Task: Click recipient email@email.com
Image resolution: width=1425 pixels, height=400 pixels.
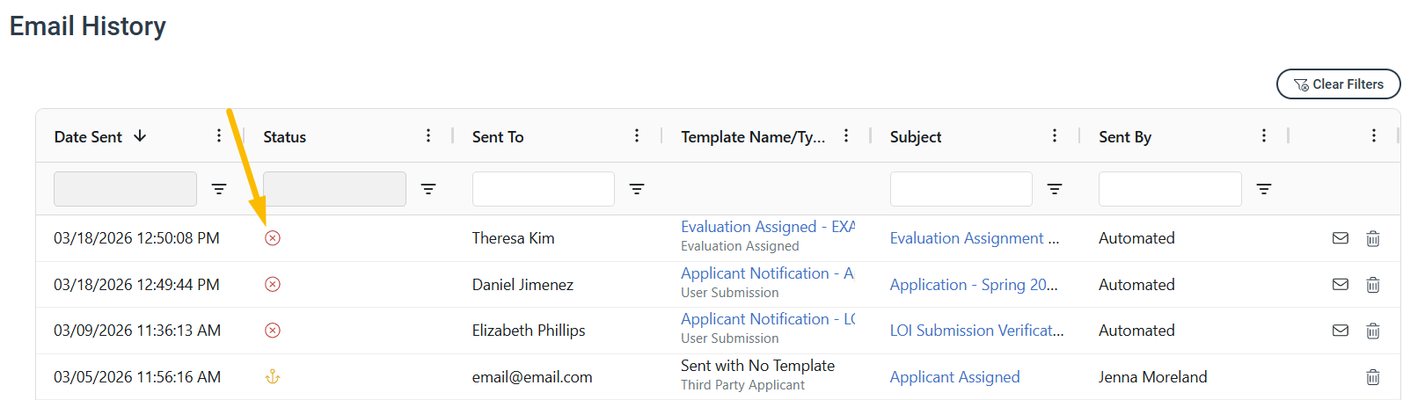Action: point(532,377)
